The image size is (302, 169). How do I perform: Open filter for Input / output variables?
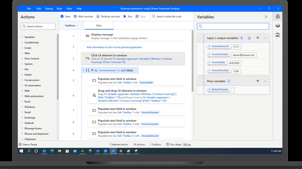[258, 38]
